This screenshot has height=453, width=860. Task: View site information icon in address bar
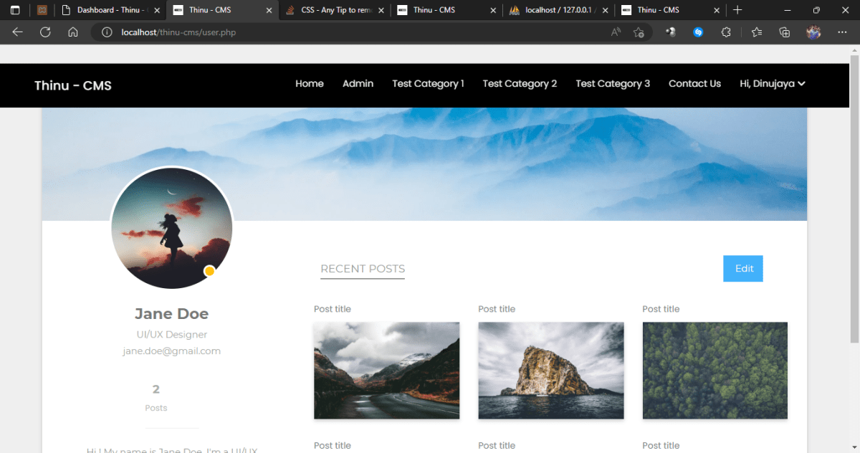point(107,32)
